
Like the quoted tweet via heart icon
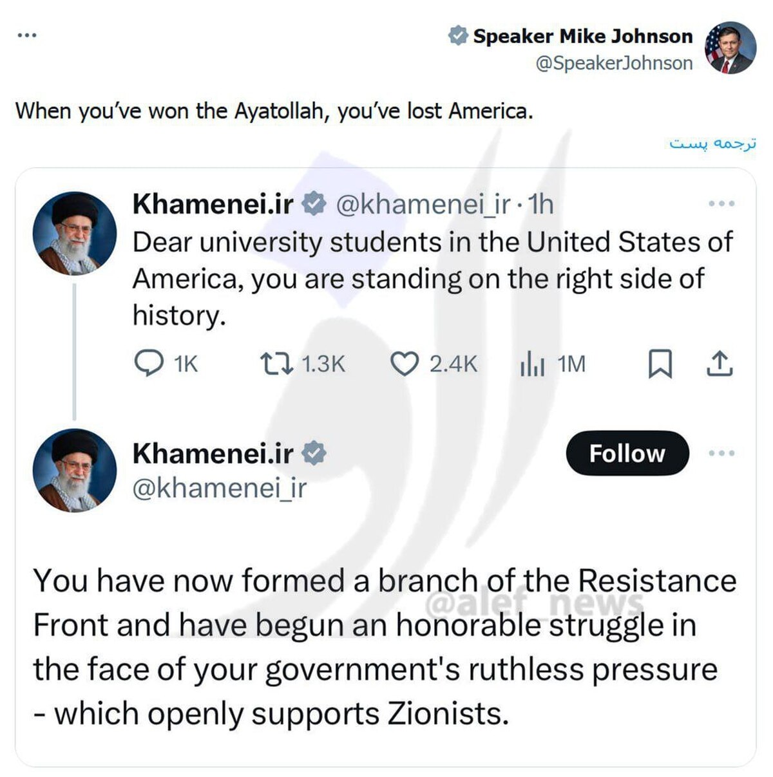[x=405, y=364]
